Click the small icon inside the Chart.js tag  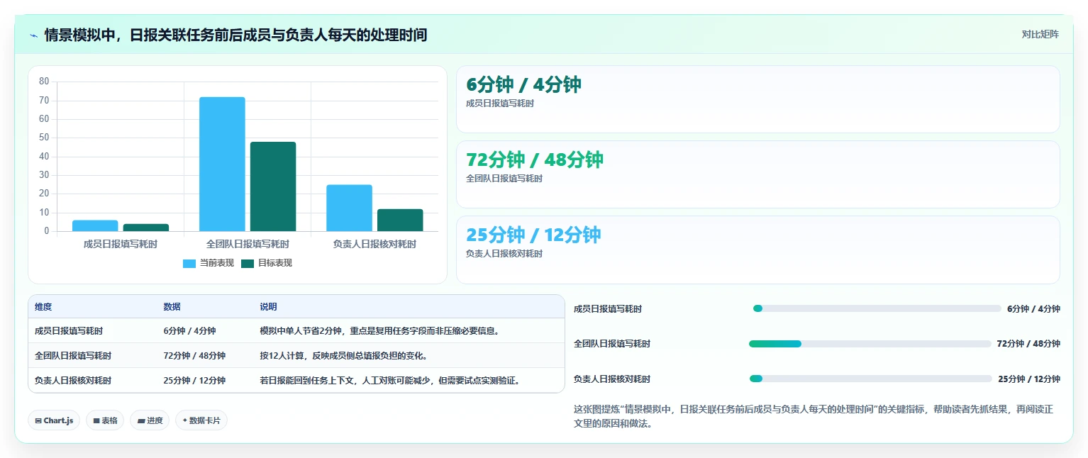(38, 421)
